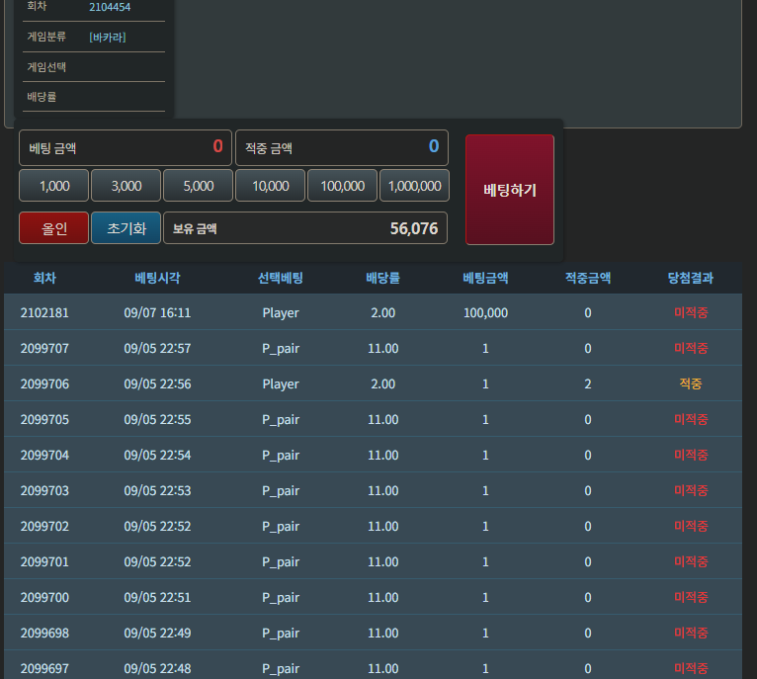Click round 2099706 in the table
This screenshot has height=679, width=757.
44,383
